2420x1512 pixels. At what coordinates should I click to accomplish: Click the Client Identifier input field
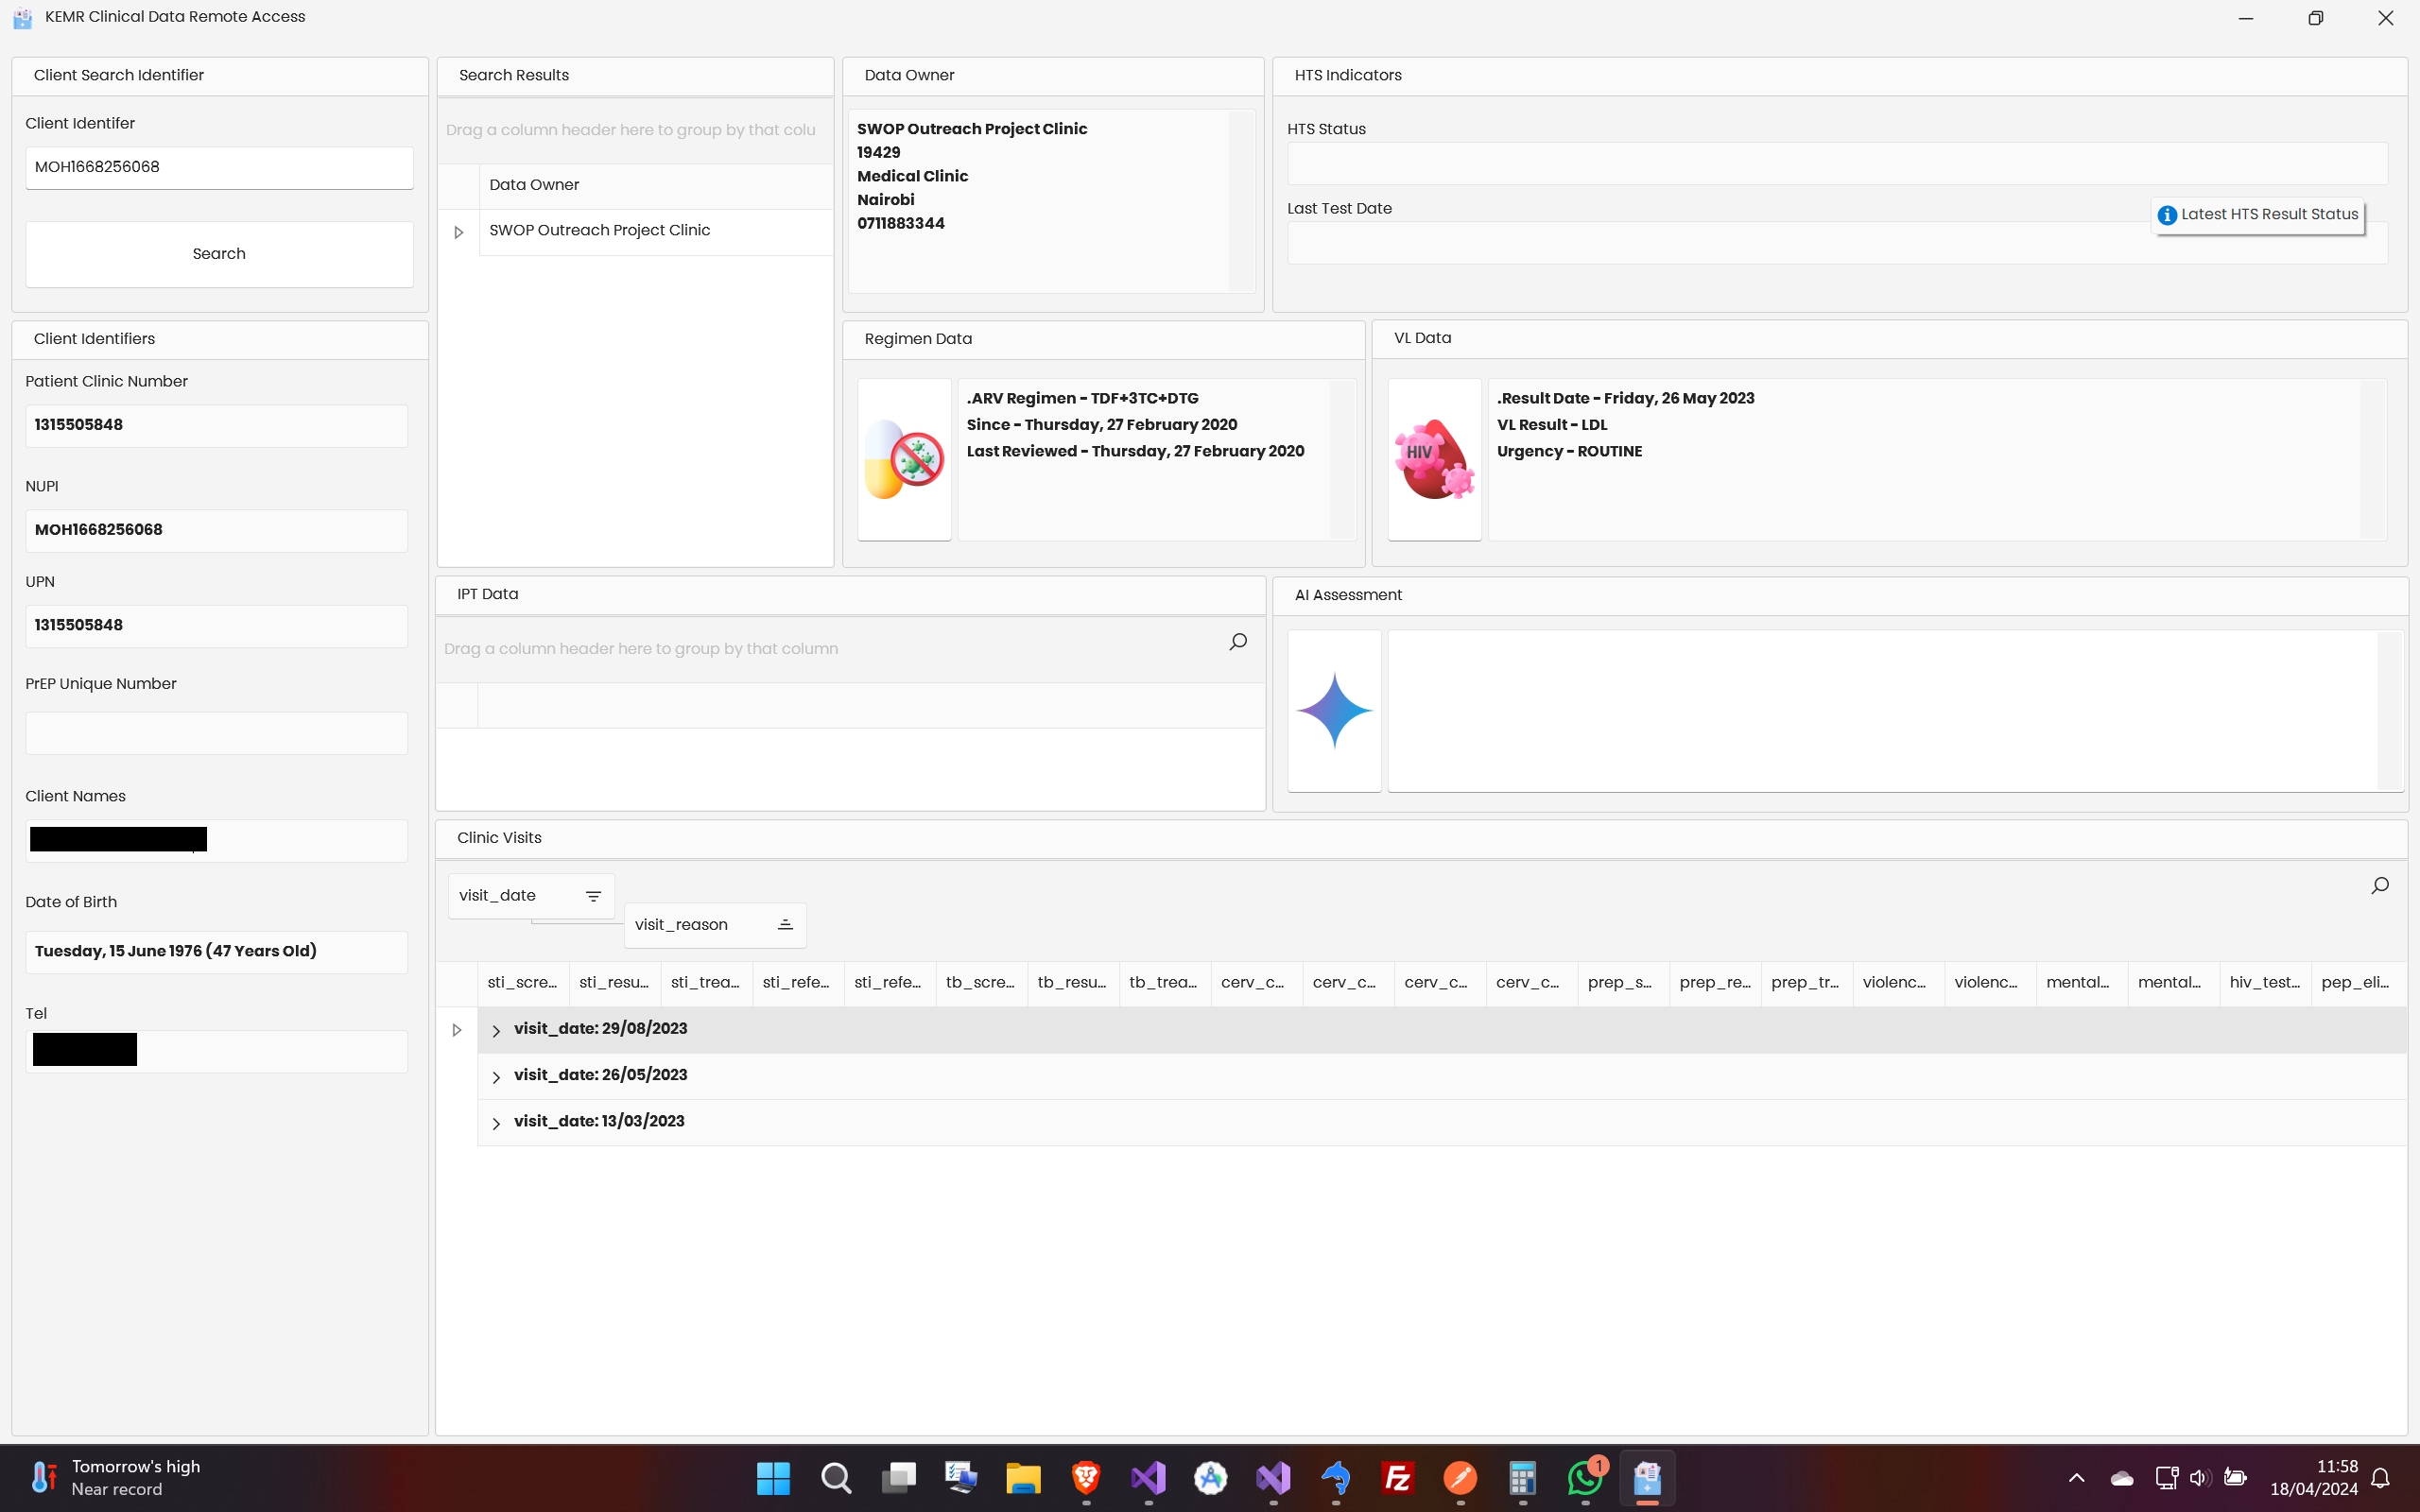219,167
